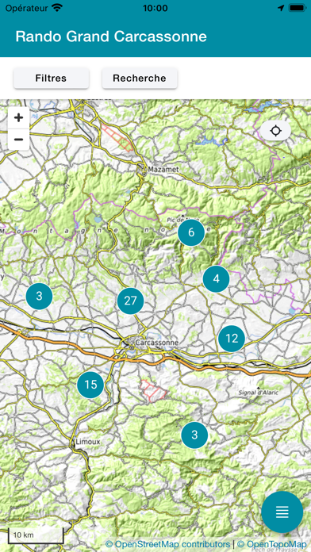Click the Carcassonne city label on map
311x552 pixels.
click(157, 343)
